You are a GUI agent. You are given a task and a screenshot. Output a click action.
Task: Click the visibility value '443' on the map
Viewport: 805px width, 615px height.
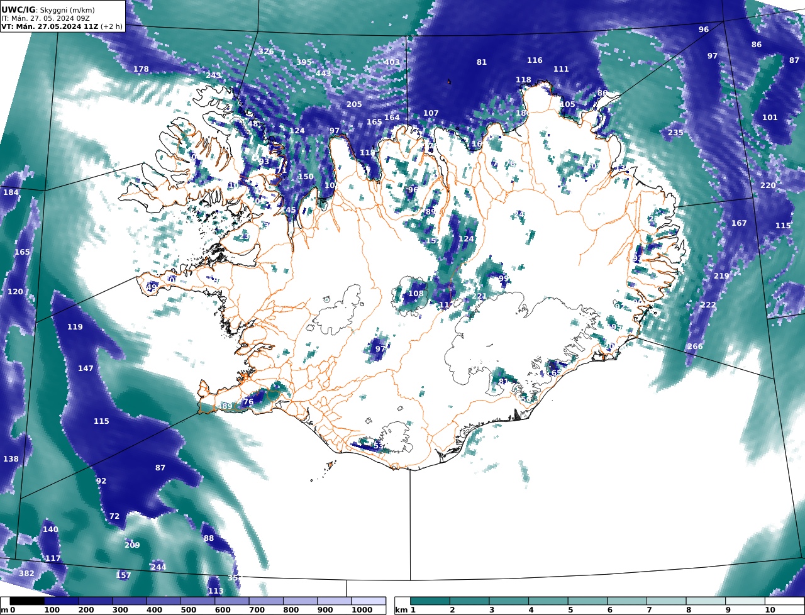pos(323,74)
